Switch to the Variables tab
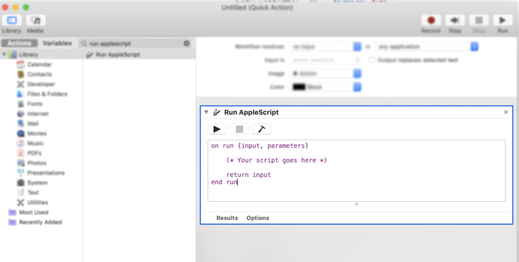 tap(57, 44)
